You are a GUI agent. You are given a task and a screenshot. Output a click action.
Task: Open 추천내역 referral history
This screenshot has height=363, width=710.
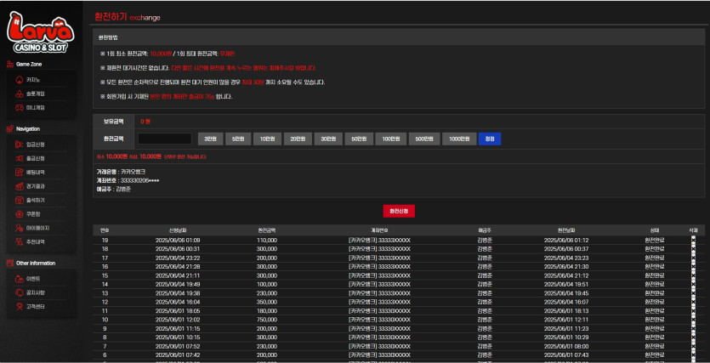coord(36,241)
